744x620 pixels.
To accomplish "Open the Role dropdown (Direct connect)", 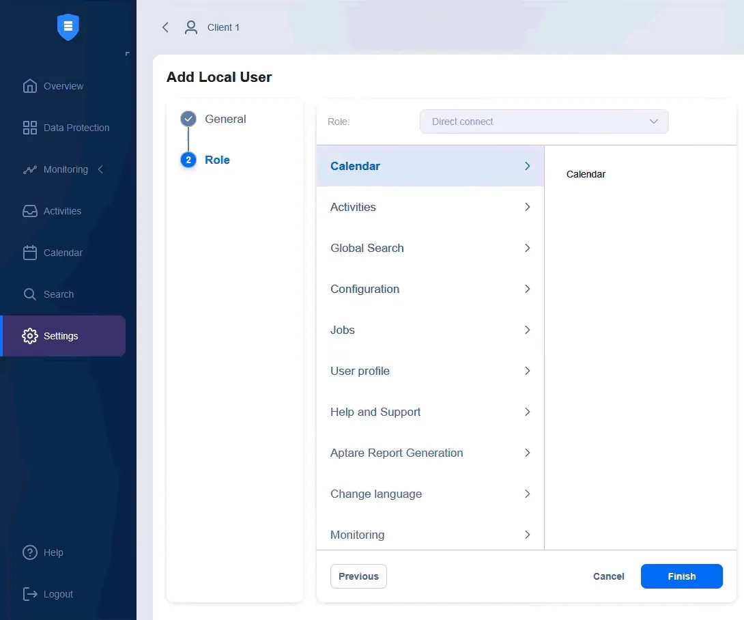I will click(544, 122).
